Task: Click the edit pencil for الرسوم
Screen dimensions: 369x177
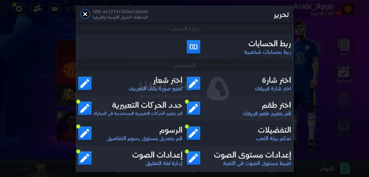Action: pos(85,133)
